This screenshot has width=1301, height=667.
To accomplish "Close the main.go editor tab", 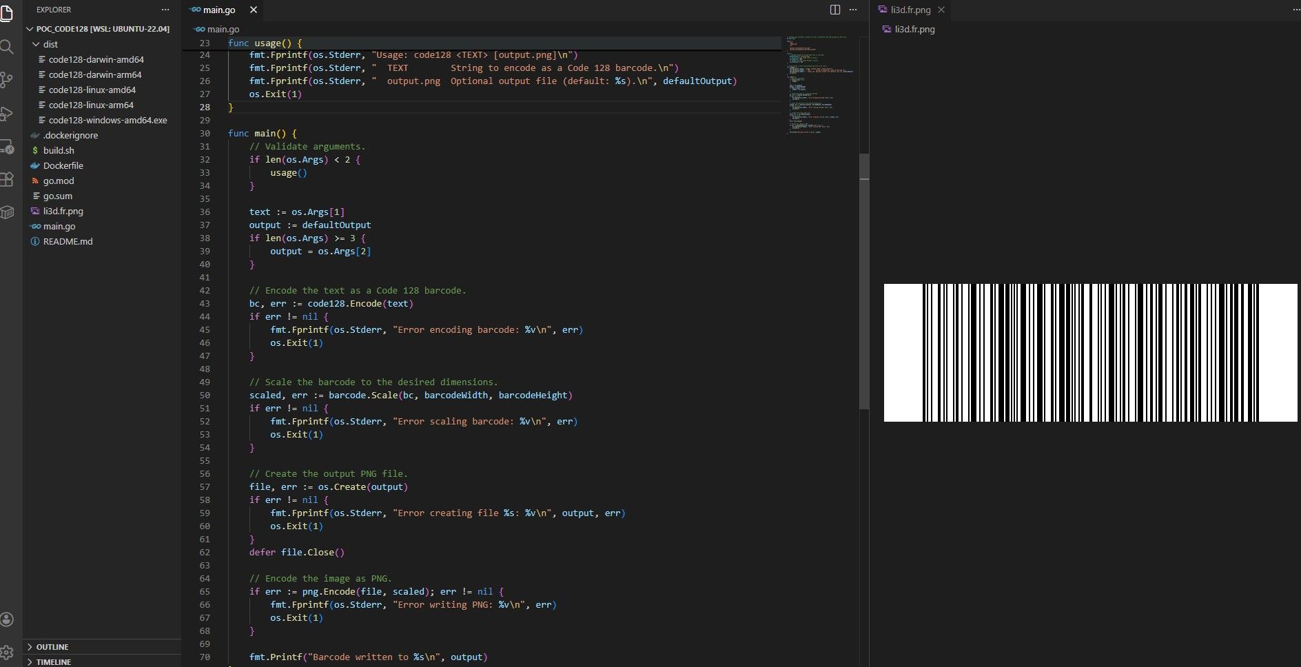I will (x=254, y=10).
